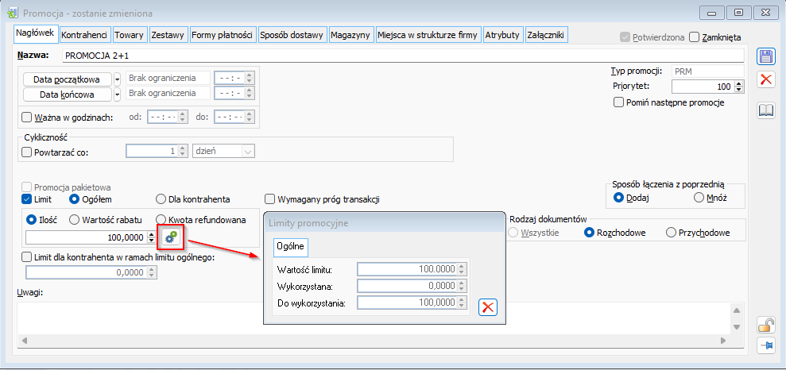
Task: Click the Data początkowa button
Action: click(67, 79)
